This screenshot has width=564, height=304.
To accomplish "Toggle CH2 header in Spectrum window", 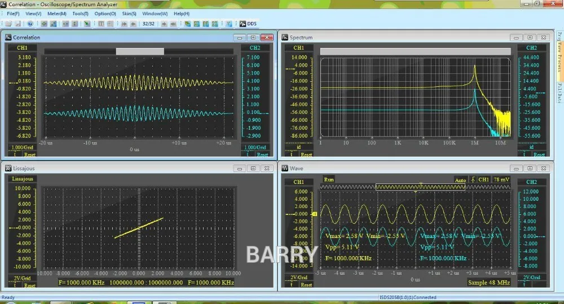I will 531,47.
